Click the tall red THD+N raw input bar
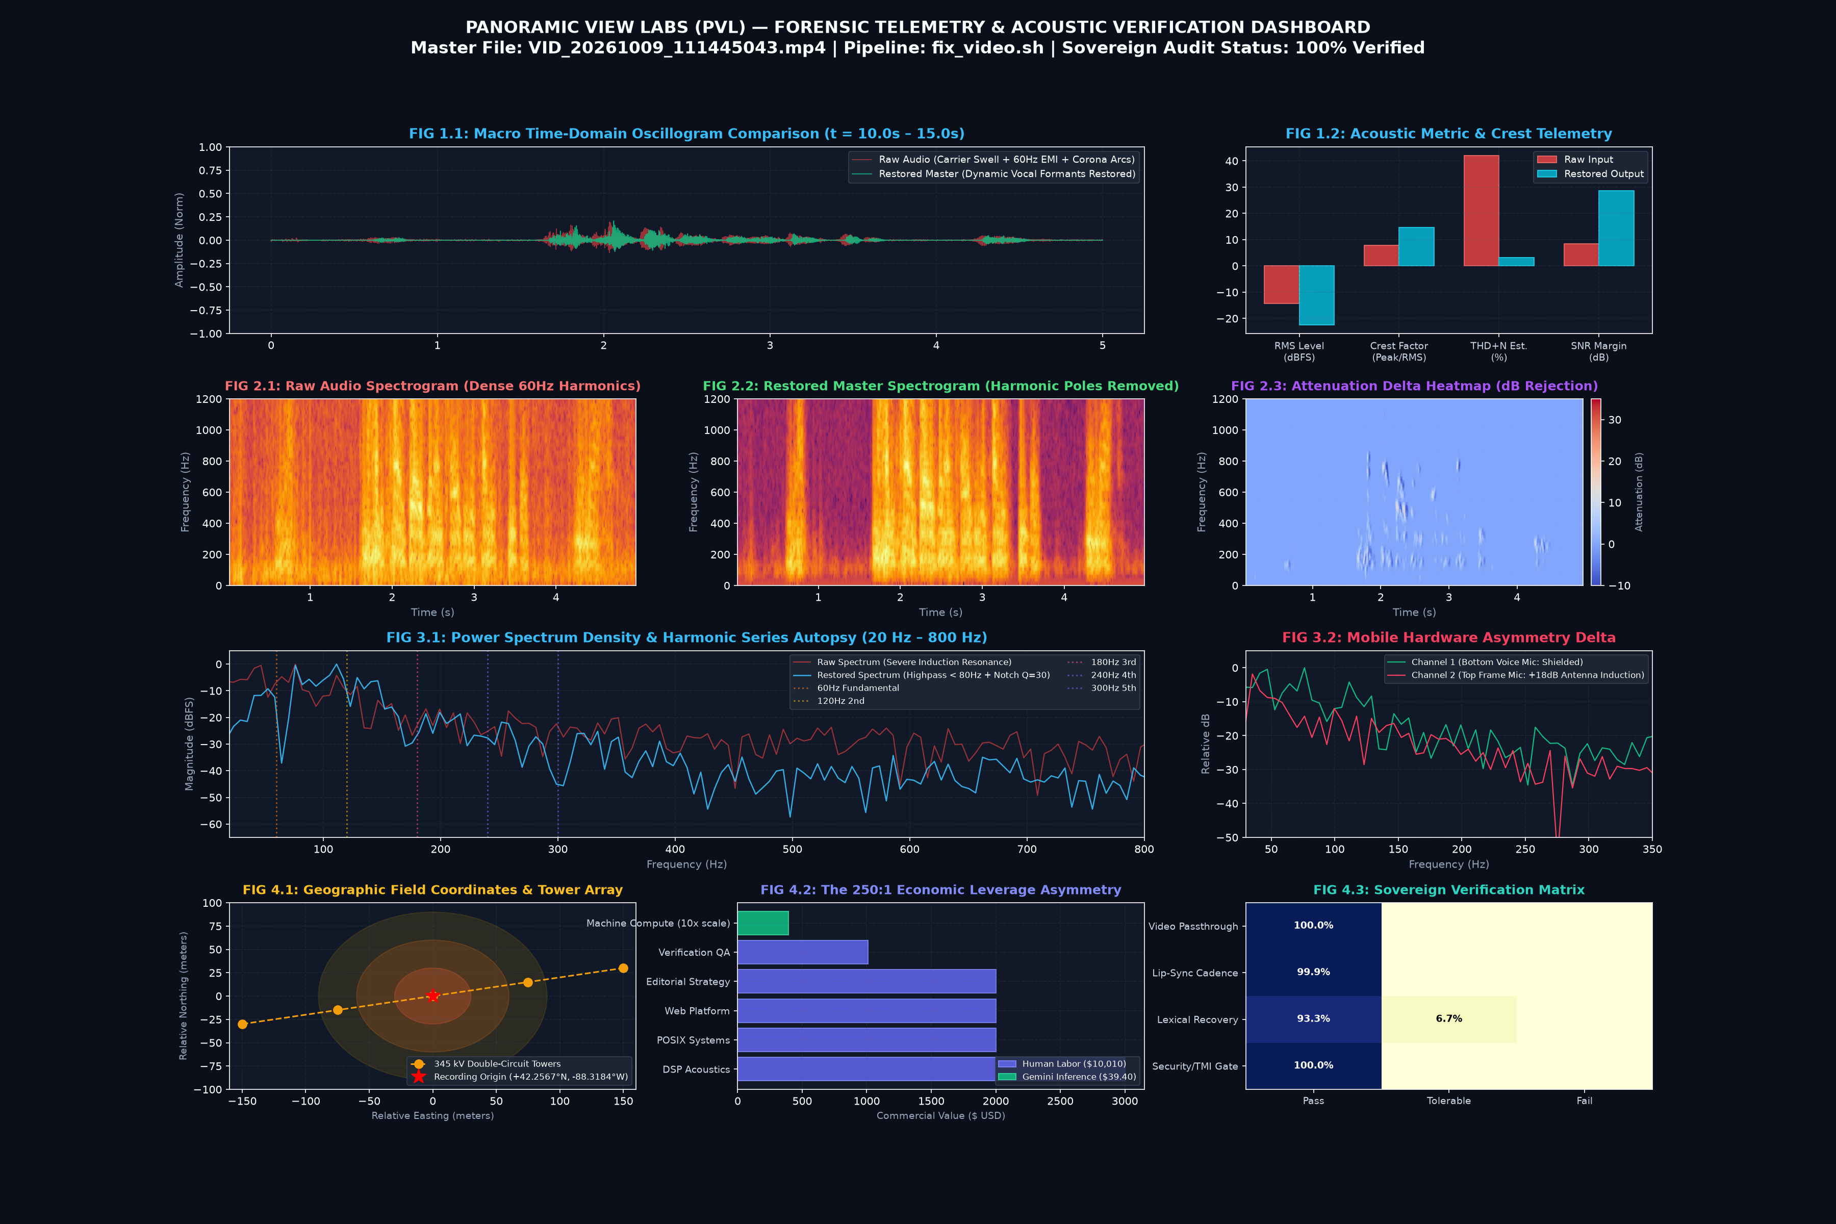The image size is (1836, 1224). coord(1481,211)
